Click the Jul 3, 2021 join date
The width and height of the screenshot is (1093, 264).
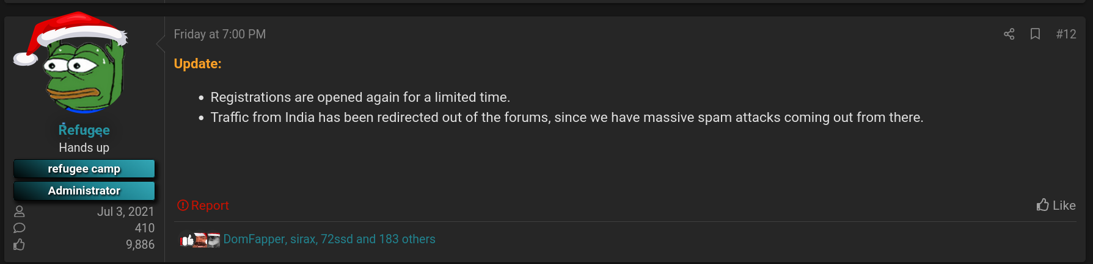tap(126, 212)
